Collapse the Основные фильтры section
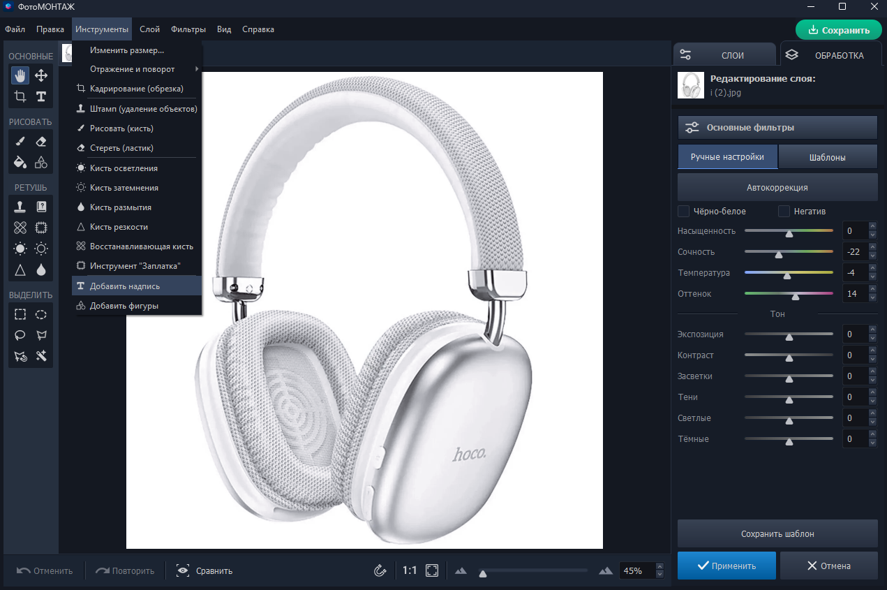The width and height of the screenshot is (887, 590). point(777,128)
